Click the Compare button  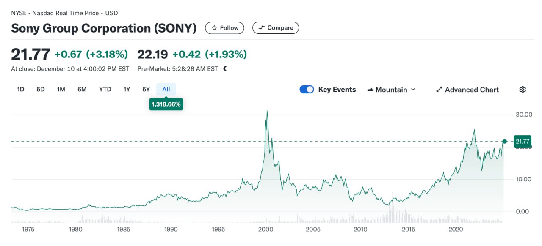pyautogui.click(x=276, y=28)
